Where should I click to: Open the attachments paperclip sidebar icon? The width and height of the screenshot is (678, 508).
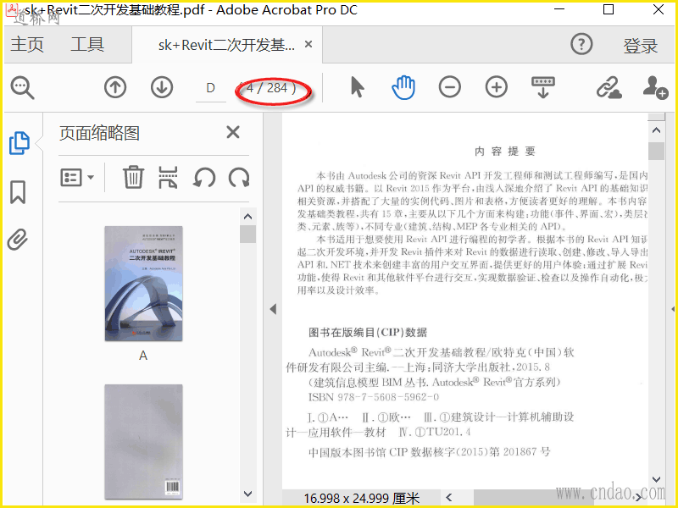18,240
